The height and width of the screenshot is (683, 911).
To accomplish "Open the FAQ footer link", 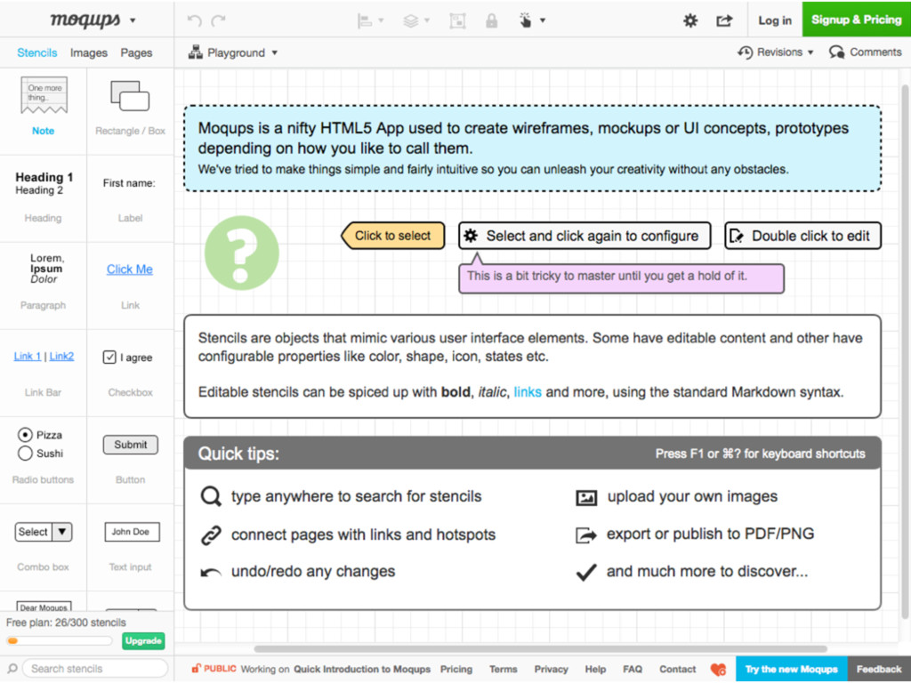I will pyautogui.click(x=633, y=669).
